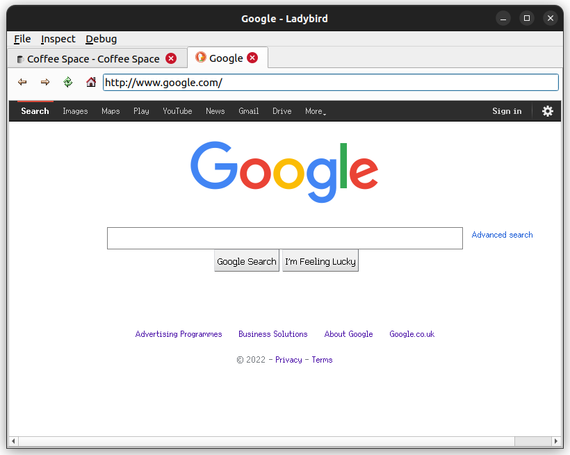Open the Advanced search link

[x=502, y=235]
